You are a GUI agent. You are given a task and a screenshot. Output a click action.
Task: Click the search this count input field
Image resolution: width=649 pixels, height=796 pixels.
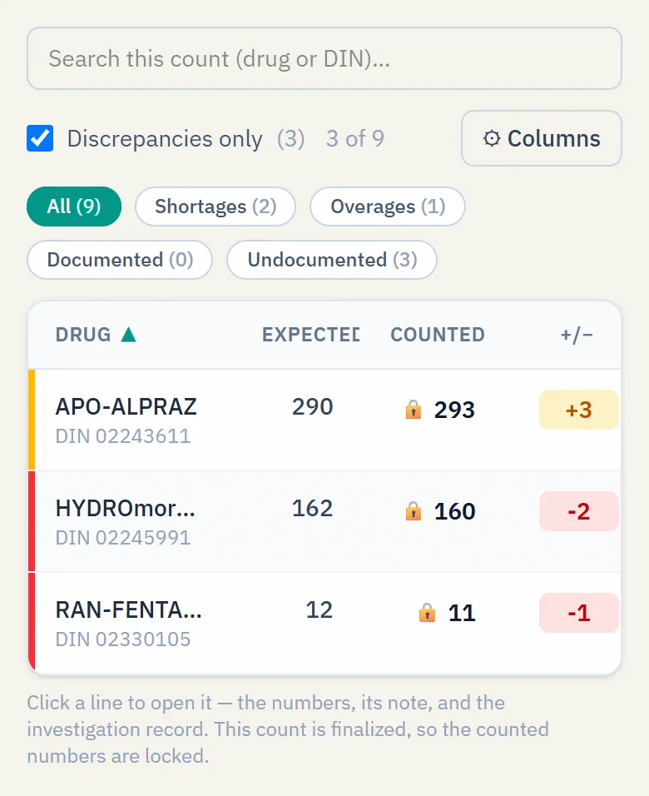coord(324,58)
